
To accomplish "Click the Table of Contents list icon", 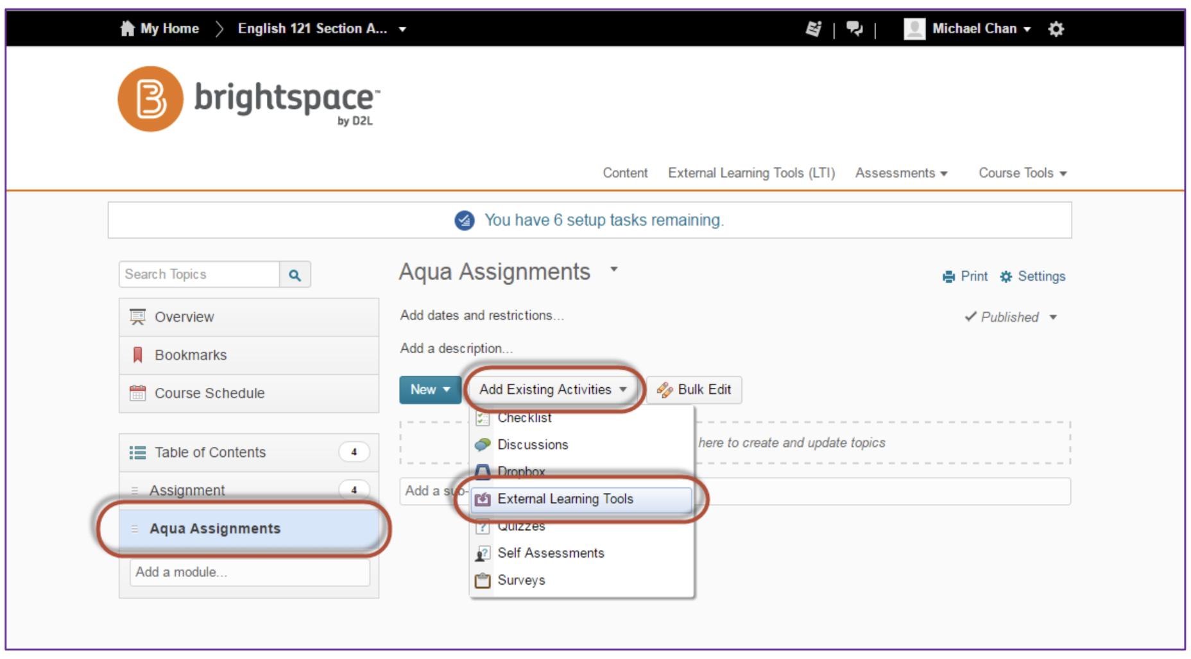I will (137, 453).
